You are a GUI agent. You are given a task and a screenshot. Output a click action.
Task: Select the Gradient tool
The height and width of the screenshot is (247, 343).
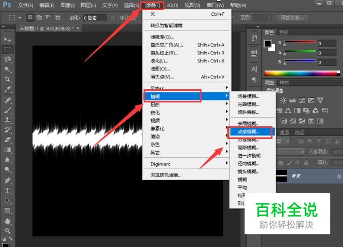click(7, 150)
